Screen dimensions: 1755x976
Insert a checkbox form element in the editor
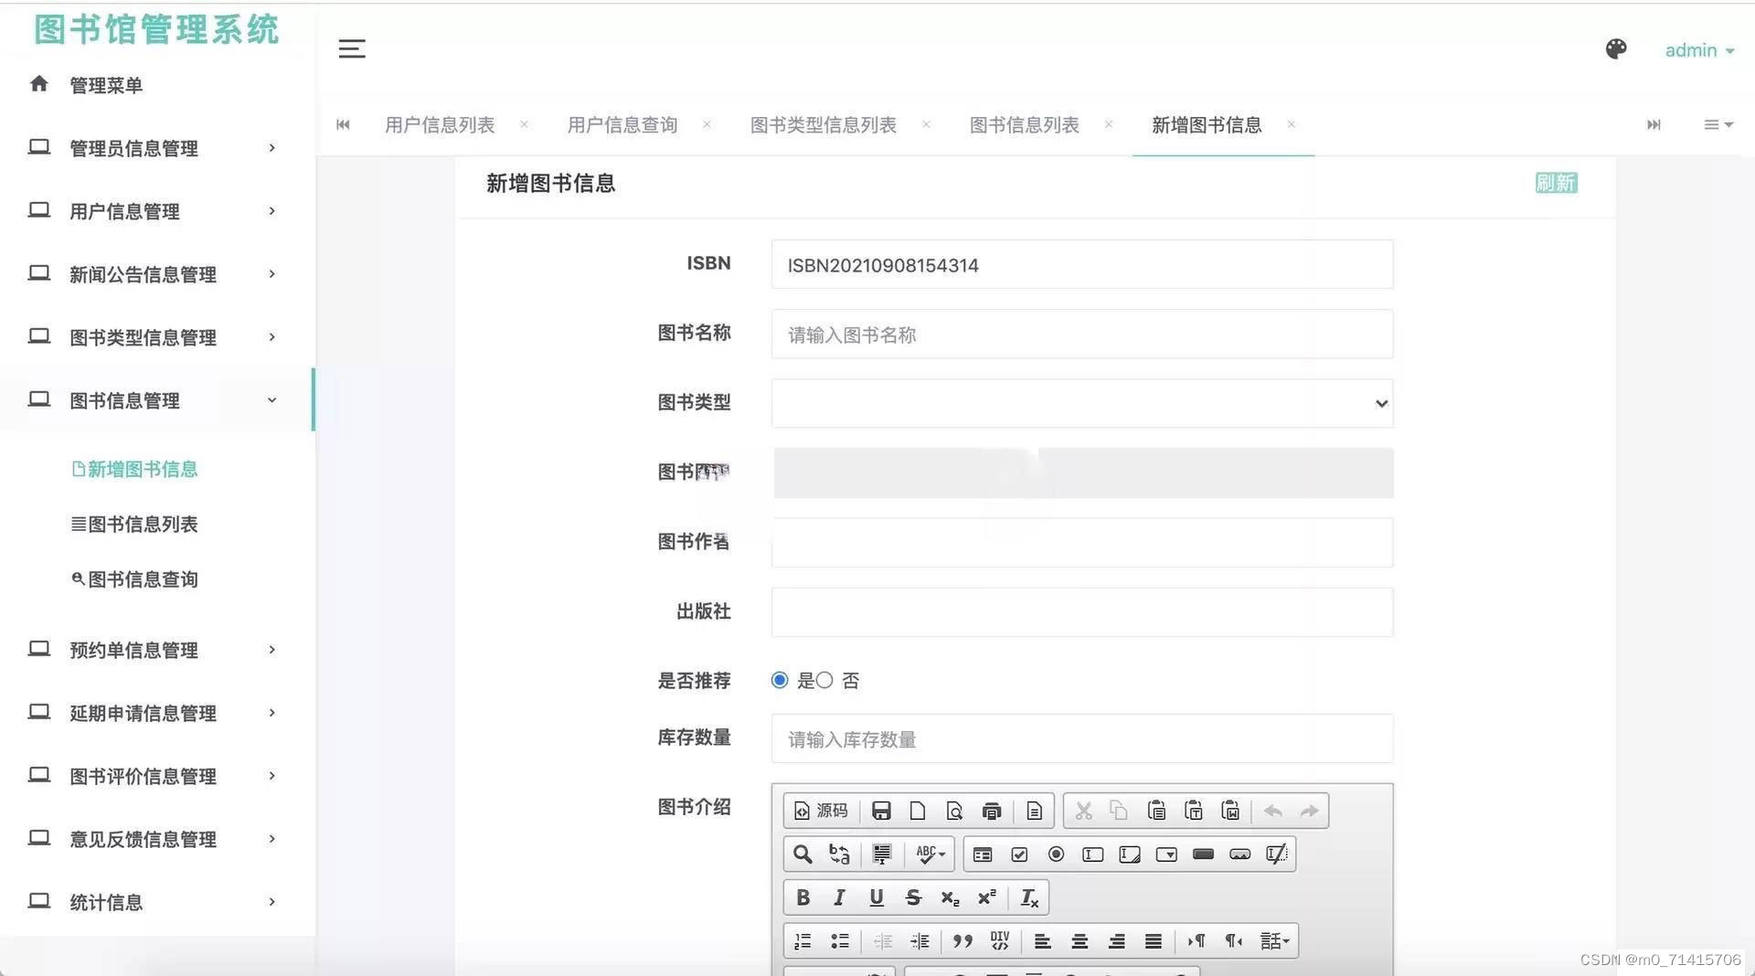tap(1019, 854)
